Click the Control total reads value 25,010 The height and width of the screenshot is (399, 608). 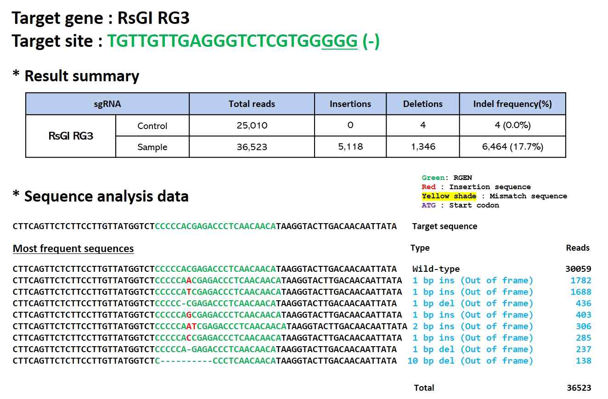pos(252,125)
